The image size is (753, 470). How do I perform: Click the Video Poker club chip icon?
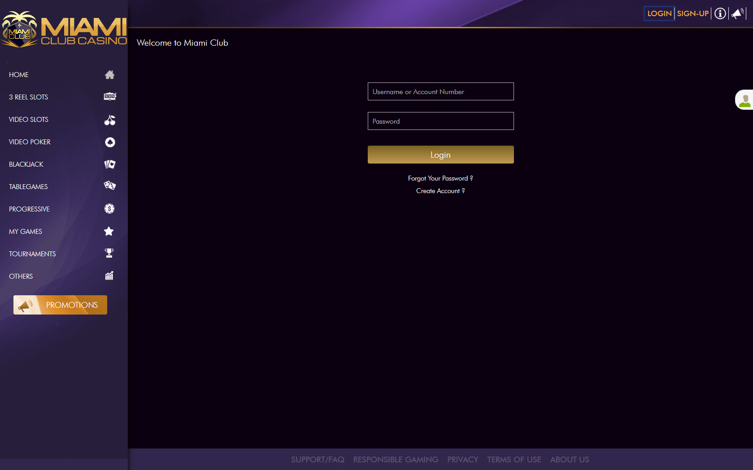click(x=110, y=142)
